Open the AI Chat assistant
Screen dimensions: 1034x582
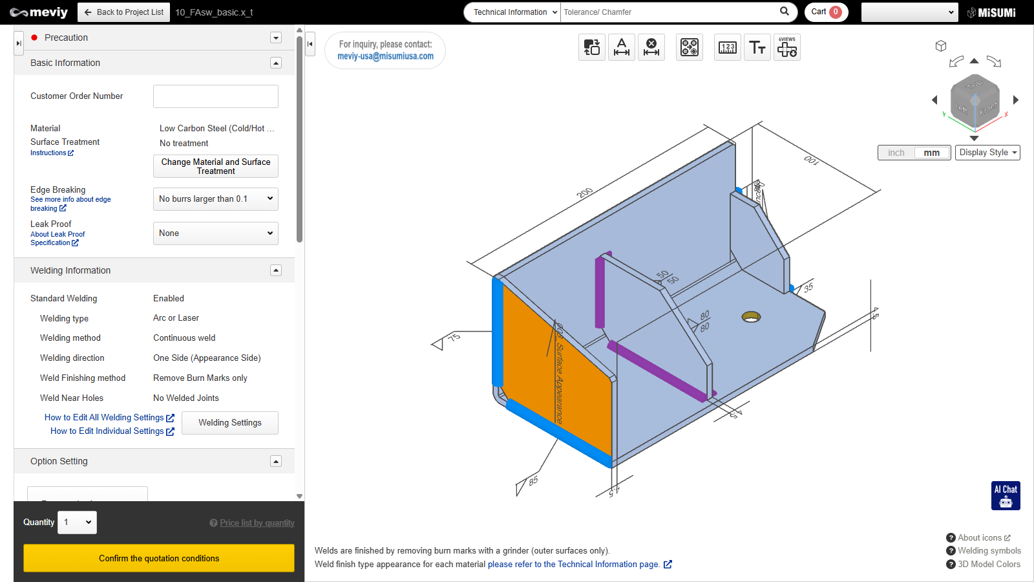coord(1006,495)
